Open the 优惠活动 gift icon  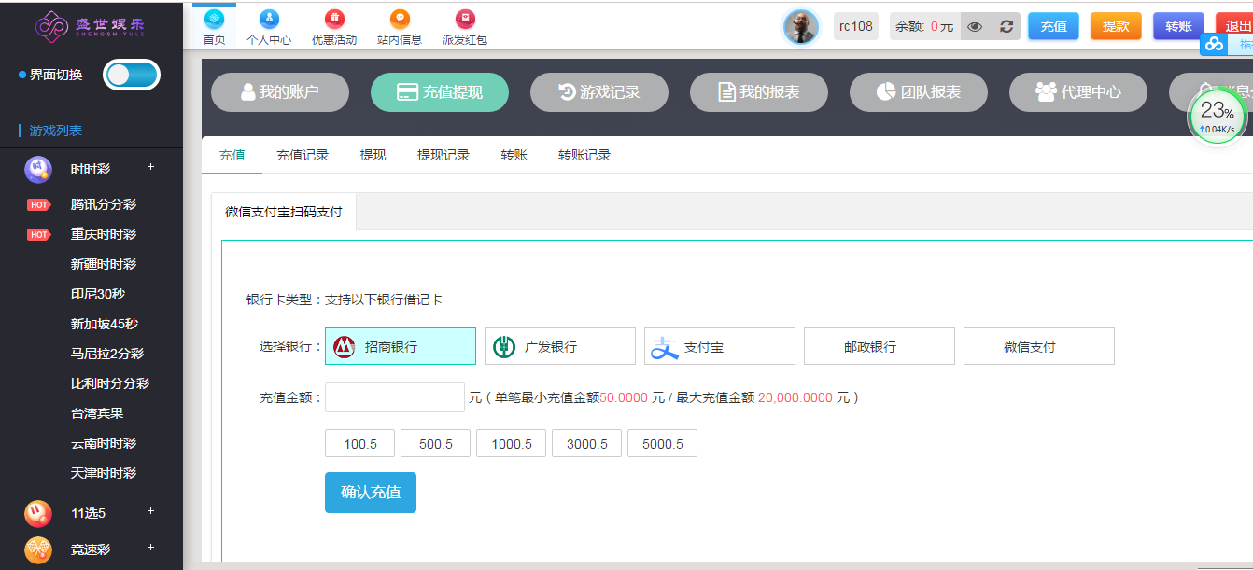tap(333, 19)
